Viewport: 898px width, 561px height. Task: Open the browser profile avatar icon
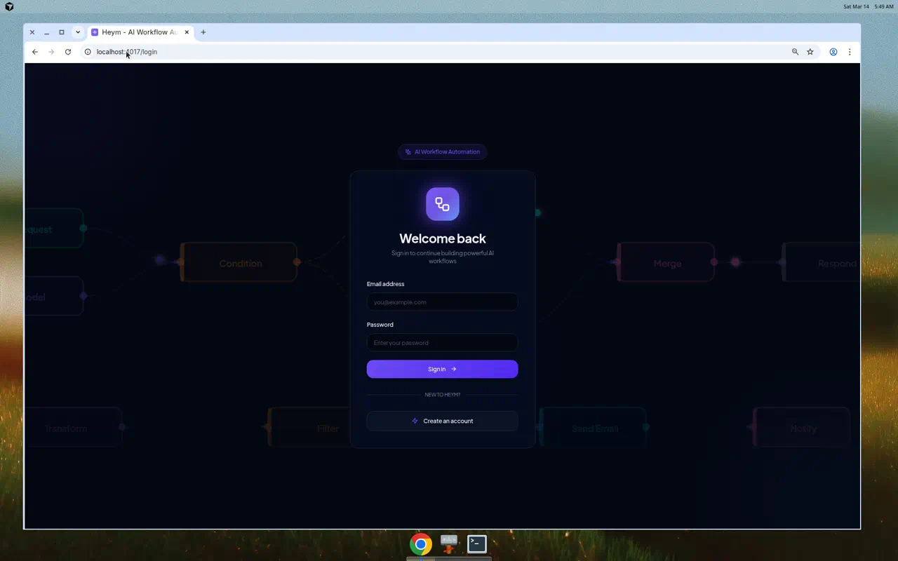(x=833, y=52)
